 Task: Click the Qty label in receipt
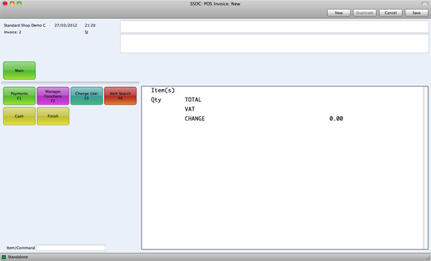click(x=156, y=100)
